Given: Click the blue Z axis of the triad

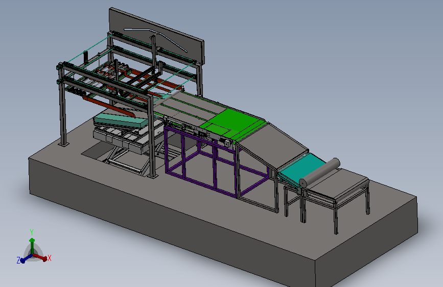Looking at the screenshot, I should (x=26, y=258).
